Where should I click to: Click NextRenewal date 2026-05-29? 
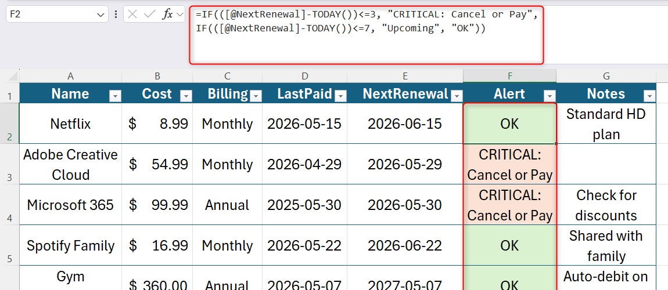click(405, 164)
